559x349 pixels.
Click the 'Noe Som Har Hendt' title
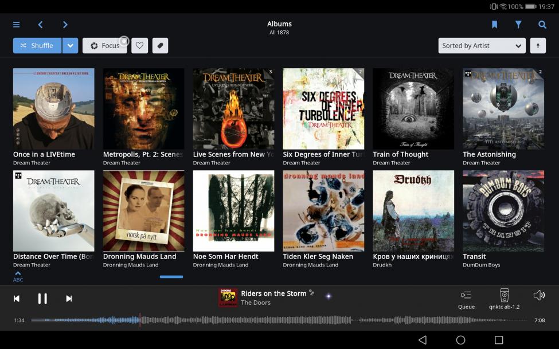(x=226, y=256)
